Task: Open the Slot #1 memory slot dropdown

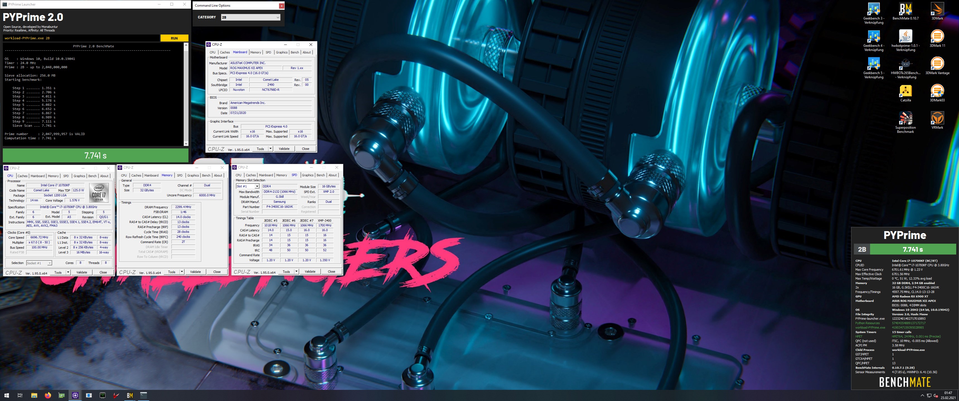Action: (x=248, y=186)
